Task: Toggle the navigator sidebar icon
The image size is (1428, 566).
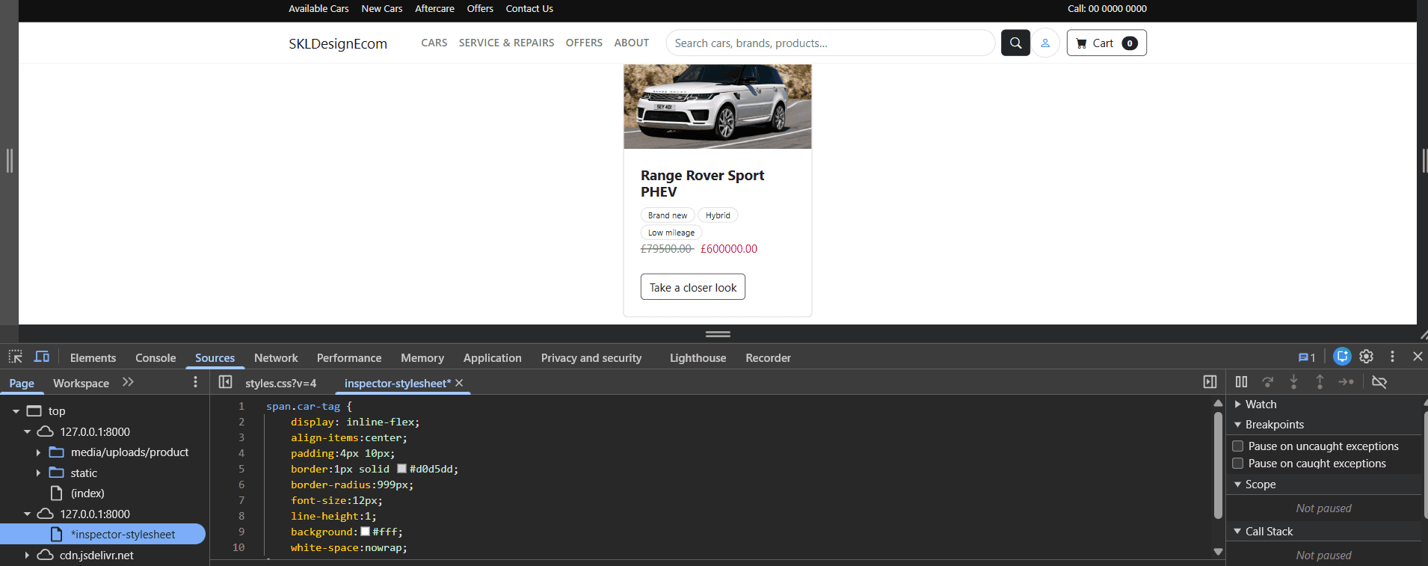Action: coord(225,382)
